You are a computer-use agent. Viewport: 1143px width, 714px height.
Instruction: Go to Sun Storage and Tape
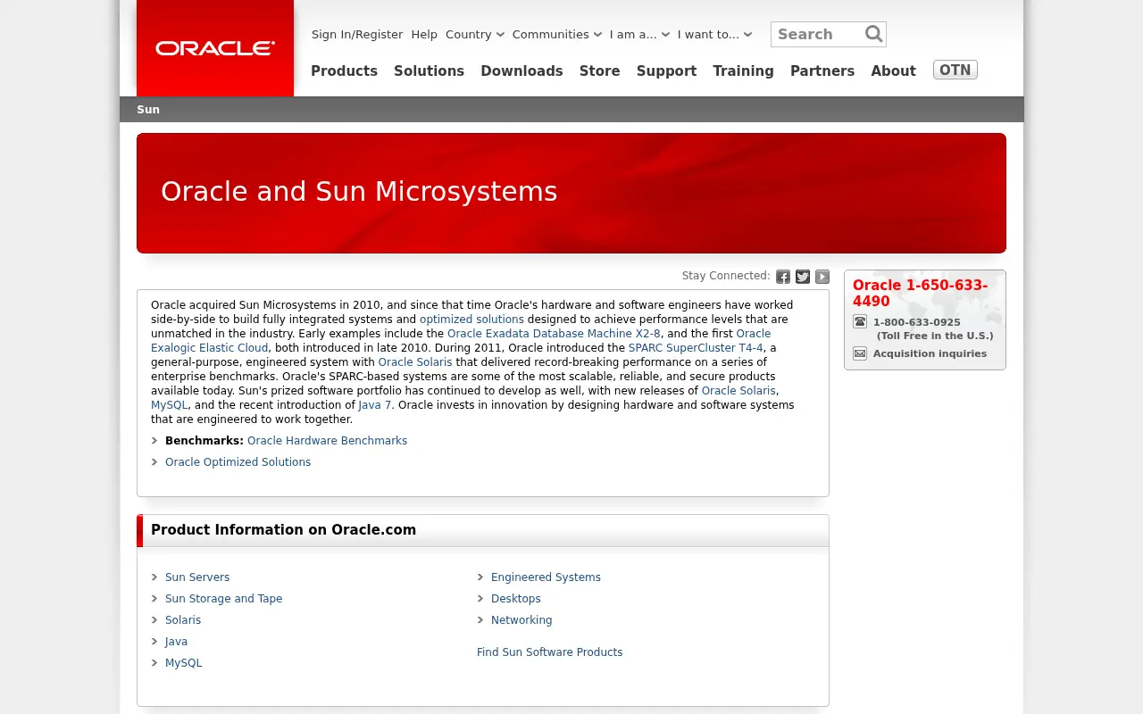[x=223, y=598]
